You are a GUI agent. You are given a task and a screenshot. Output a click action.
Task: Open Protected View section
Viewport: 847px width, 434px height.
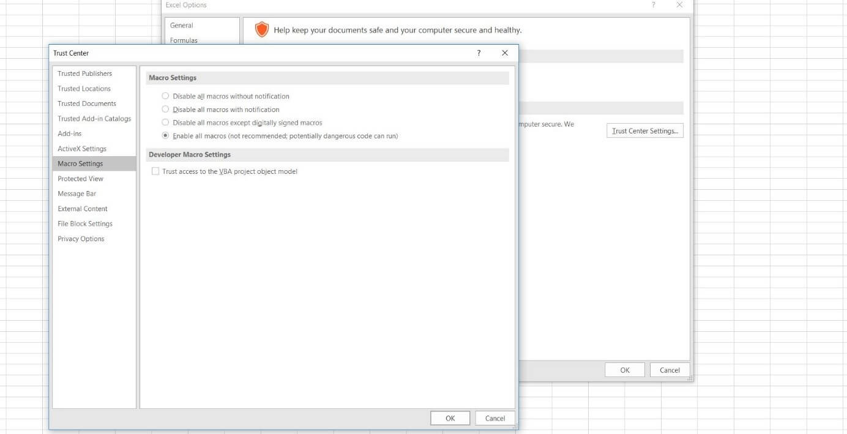pos(94,179)
